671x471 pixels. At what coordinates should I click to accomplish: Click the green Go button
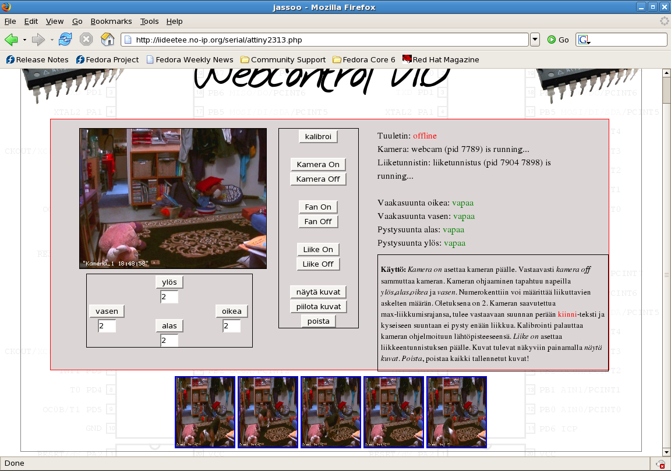tap(558, 40)
